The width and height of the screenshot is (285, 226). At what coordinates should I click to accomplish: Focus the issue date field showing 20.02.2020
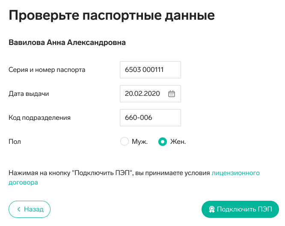[x=150, y=94]
